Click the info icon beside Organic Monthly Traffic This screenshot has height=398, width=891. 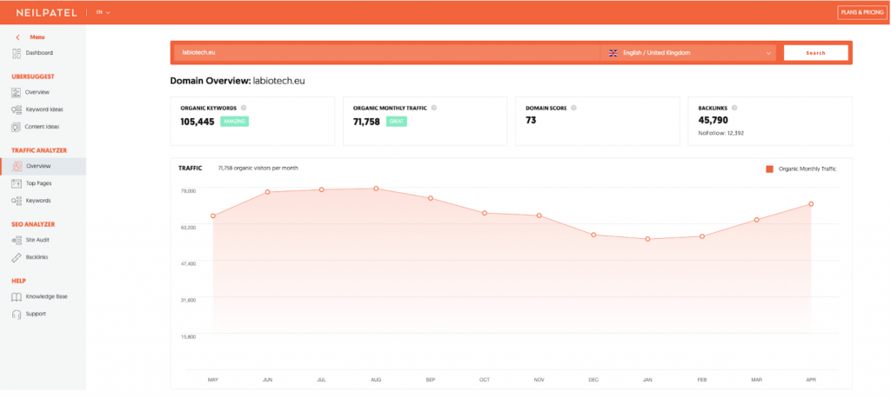pos(433,107)
